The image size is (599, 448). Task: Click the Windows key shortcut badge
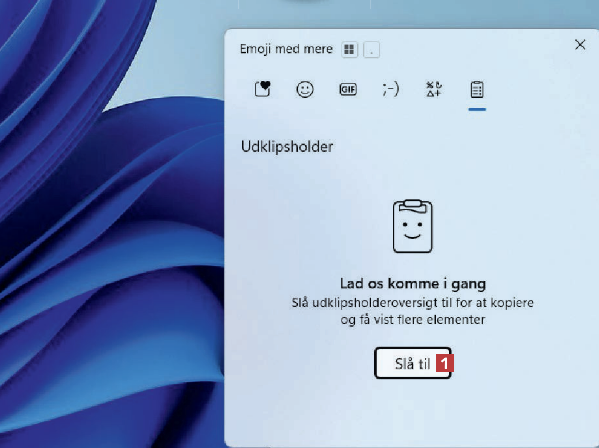349,49
